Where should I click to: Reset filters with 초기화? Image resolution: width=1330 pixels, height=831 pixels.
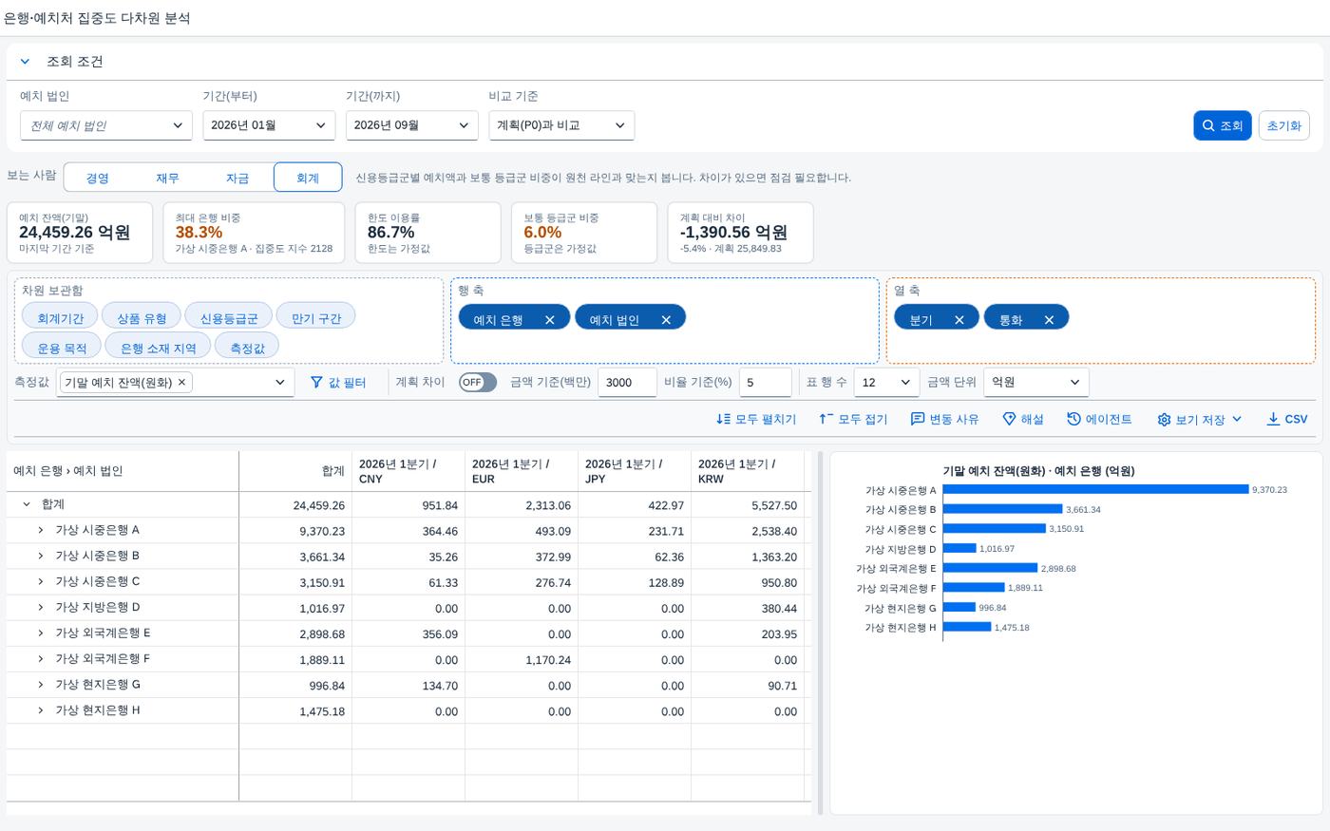pyautogui.click(x=1283, y=125)
